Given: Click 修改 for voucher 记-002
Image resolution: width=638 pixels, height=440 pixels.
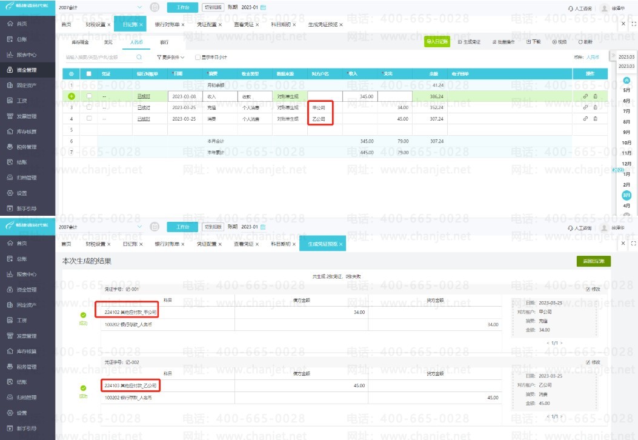Looking at the screenshot, I should pyautogui.click(x=593, y=362).
